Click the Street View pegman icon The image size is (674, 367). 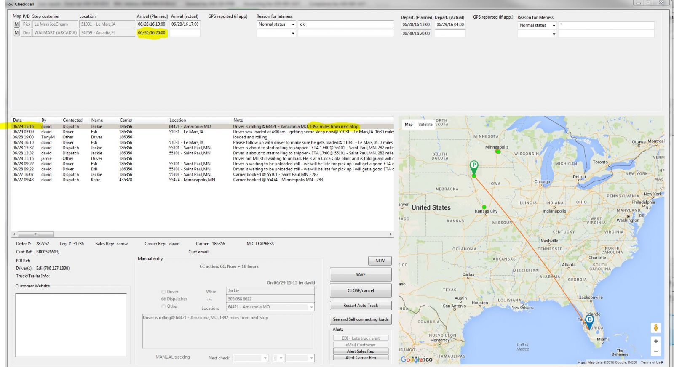[x=655, y=328]
